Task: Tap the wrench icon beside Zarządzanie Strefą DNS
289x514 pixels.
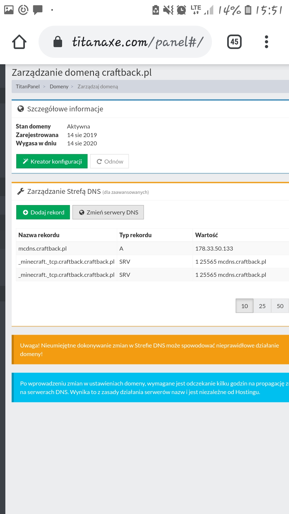Action: point(21,191)
